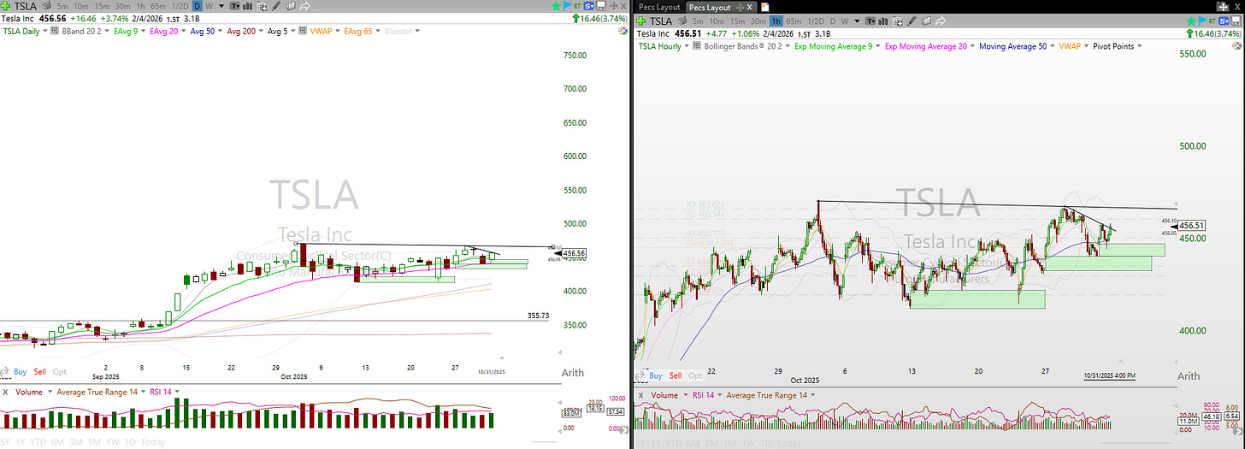Toggle Arith scale in left daily chart
The height and width of the screenshot is (449, 1245).
point(573,373)
